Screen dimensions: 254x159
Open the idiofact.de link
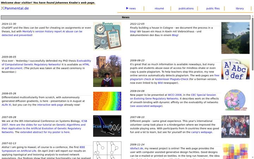(137, 148)
